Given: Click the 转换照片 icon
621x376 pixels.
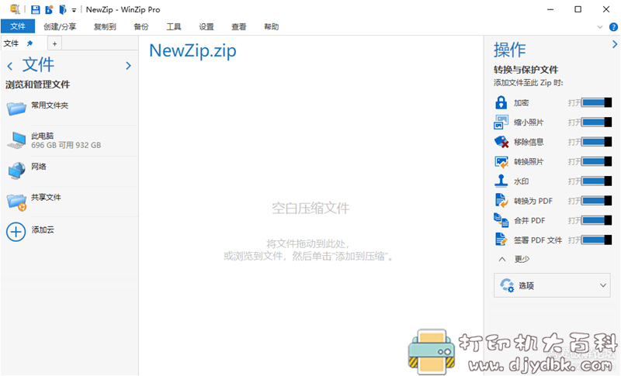Looking at the screenshot, I should [x=501, y=162].
